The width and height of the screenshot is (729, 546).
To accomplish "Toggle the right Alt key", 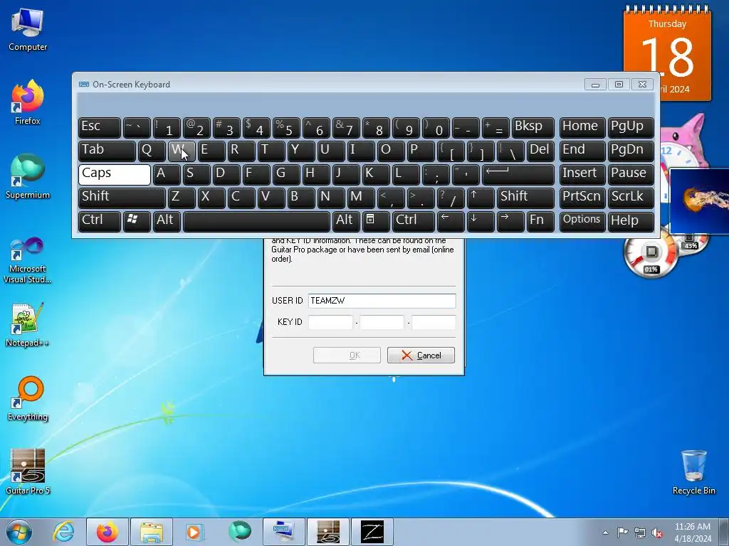I will pos(345,221).
